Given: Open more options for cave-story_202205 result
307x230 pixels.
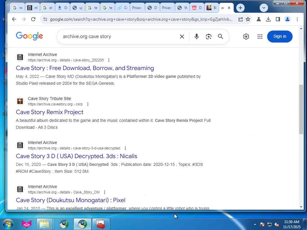Looking at the screenshot, I should [x=109, y=60].
